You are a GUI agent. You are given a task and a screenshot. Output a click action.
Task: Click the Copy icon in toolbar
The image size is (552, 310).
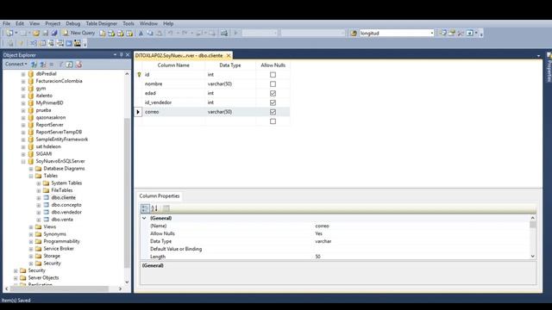(150, 33)
